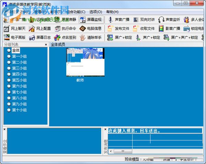Close the 发布消息 panel
Image resolution: width=206 pixels, height=164 pixels.
pyautogui.click(x=105, y=129)
